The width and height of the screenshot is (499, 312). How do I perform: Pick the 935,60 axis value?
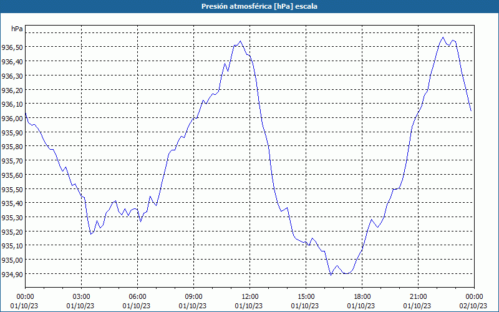(12, 175)
